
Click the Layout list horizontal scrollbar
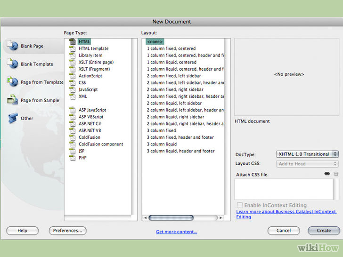point(171,218)
